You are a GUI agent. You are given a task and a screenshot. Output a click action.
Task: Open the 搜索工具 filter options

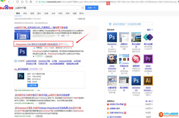point(81,19)
